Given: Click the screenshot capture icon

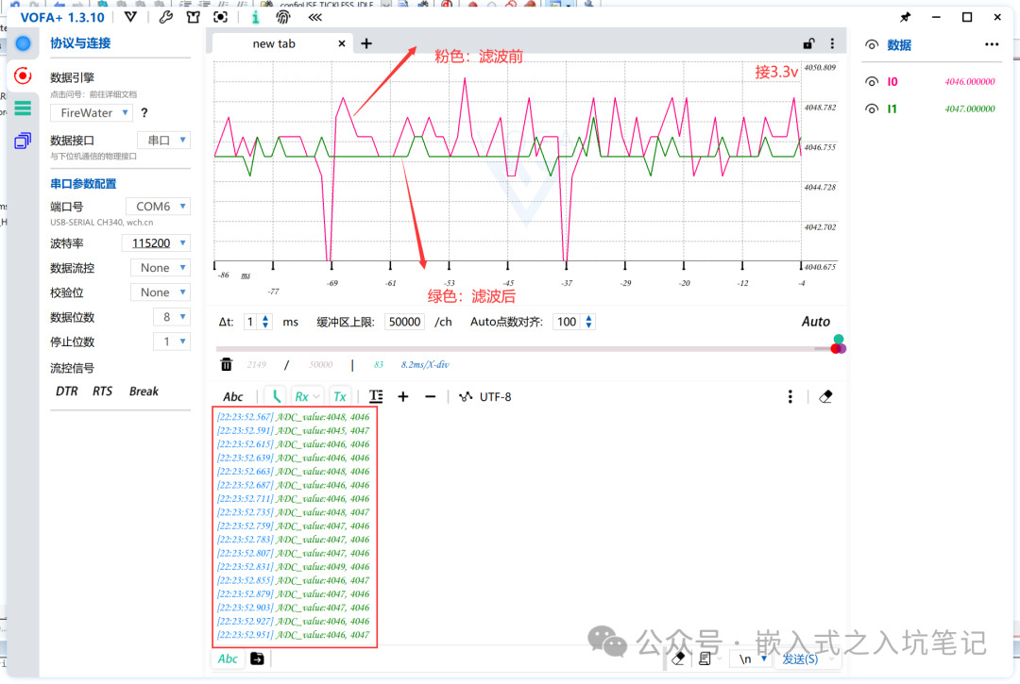Looking at the screenshot, I should (x=220, y=17).
